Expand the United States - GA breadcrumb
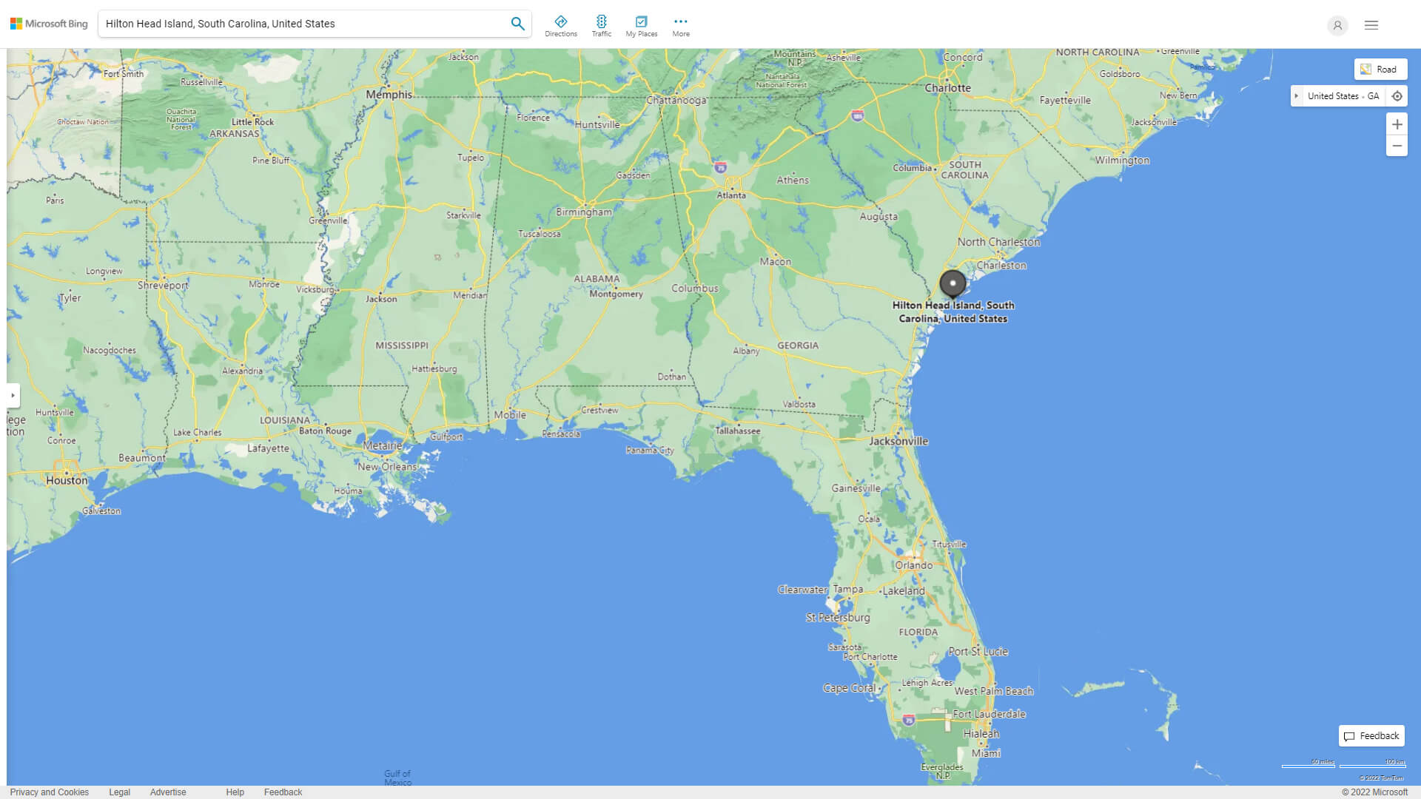Screen dimensions: 1421x799 [1297, 95]
